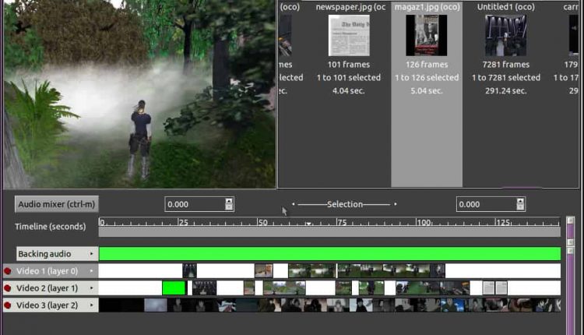Click the 7281 frames text
The width and height of the screenshot is (584, 335).
point(506,65)
